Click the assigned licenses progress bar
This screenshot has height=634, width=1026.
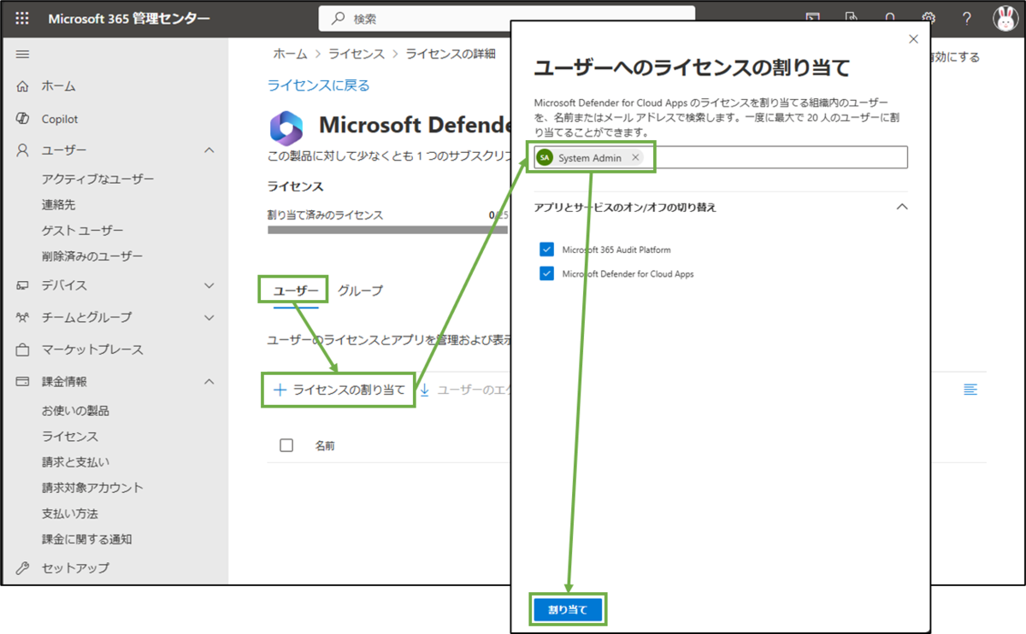[387, 230]
